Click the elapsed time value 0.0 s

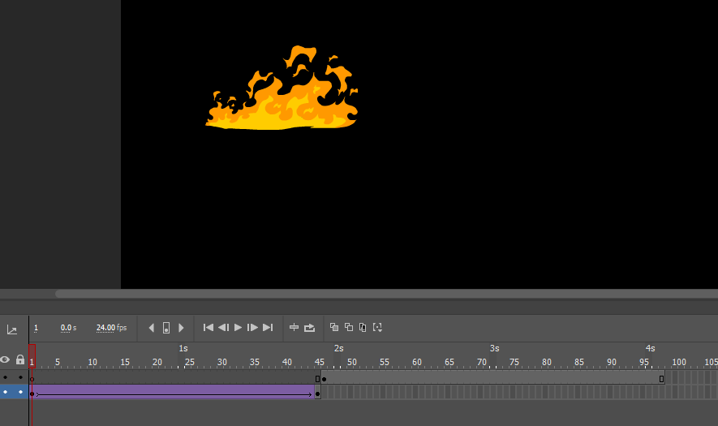[x=69, y=328]
